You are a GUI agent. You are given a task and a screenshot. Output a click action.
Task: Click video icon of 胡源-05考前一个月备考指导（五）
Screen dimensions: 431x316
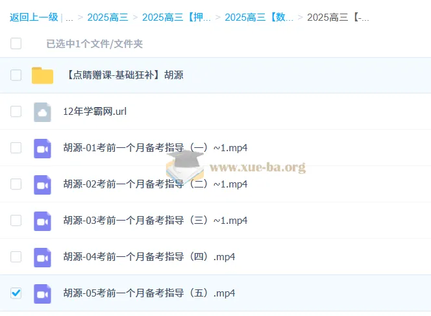coord(42,293)
